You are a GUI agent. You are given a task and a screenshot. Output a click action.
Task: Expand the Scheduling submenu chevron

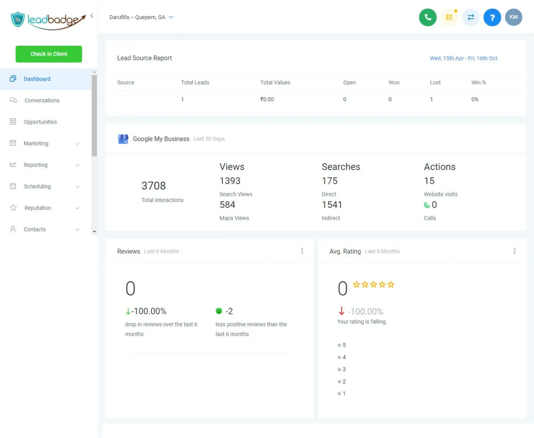(77, 187)
